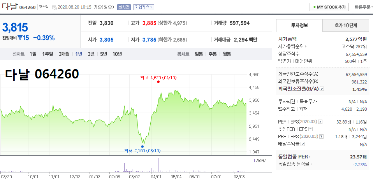This screenshot has height=186, width=373.
Task: Click help icon beside PER EPS(2020.03)
Action: tap(320, 122)
